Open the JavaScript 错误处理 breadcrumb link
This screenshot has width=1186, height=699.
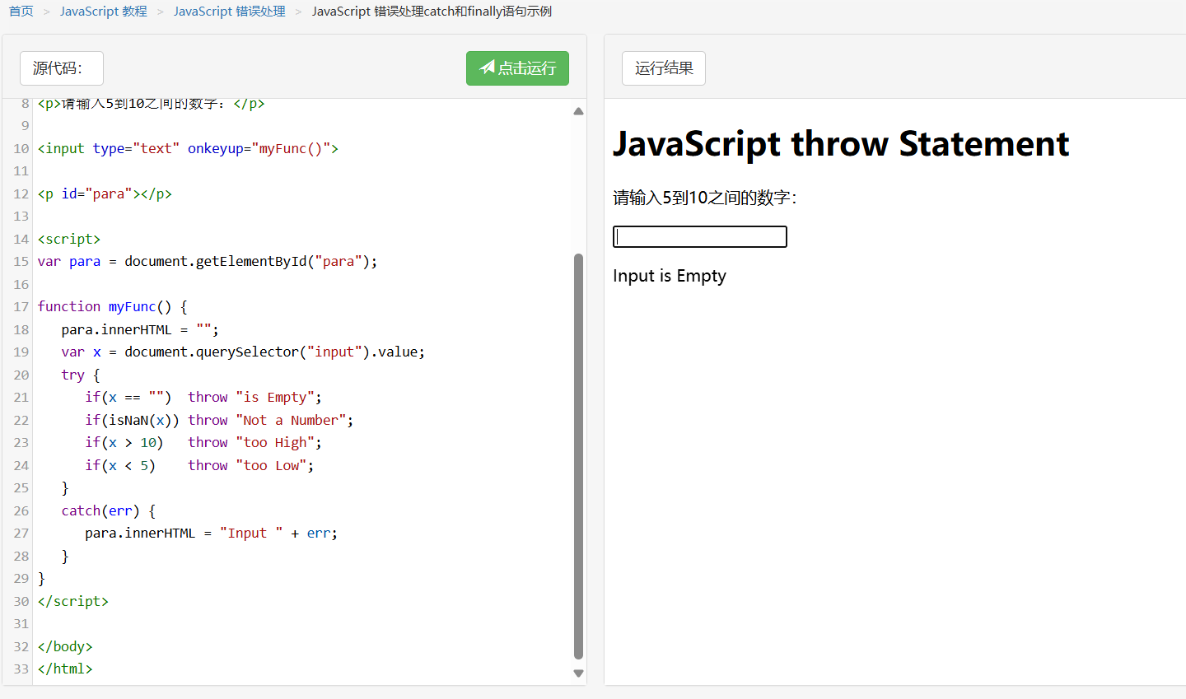[x=230, y=12]
